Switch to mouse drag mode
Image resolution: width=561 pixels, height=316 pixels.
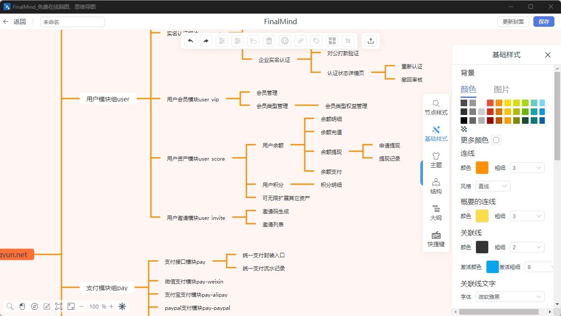click(x=22, y=306)
